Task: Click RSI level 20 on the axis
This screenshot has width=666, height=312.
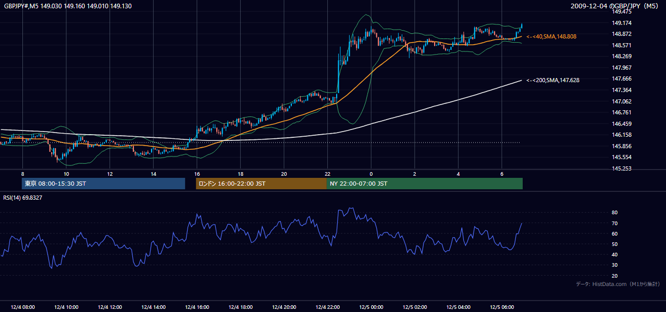Action: [614, 276]
